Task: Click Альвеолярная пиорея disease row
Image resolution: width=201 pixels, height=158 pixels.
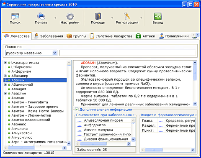Action: 103,120
